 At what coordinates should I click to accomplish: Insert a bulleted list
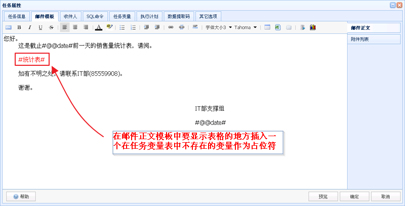123,27
